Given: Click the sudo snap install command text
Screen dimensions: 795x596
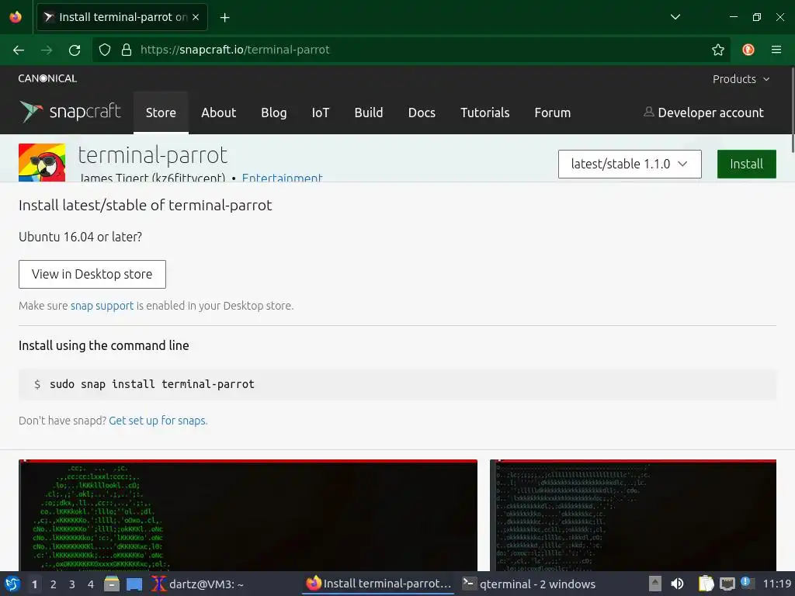Looking at the screenshot, I should pyautogui.click(x=152, y=384).
